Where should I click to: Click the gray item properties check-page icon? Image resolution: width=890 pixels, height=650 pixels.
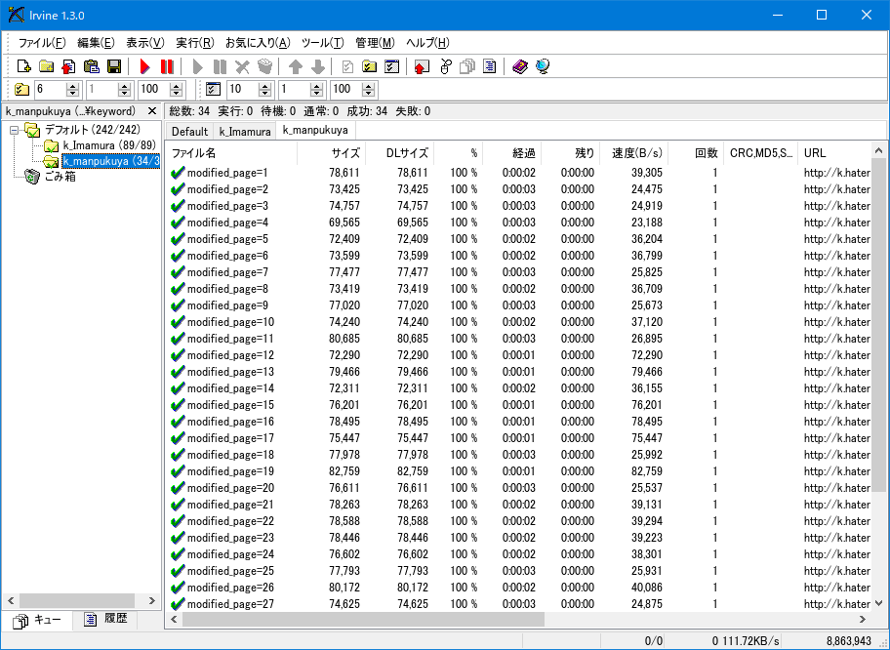(347, 67)
